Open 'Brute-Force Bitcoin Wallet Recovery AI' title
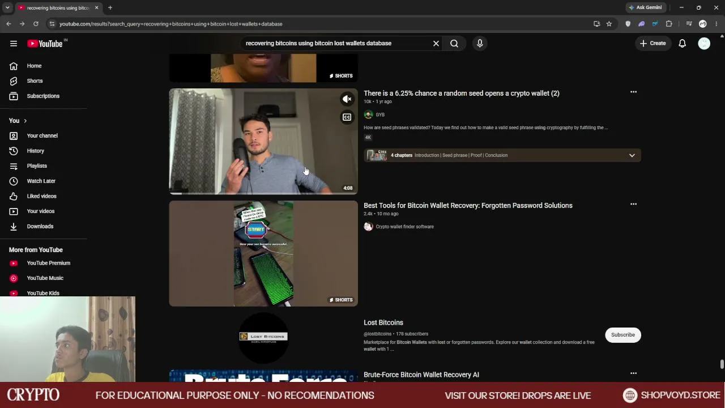 421,375
